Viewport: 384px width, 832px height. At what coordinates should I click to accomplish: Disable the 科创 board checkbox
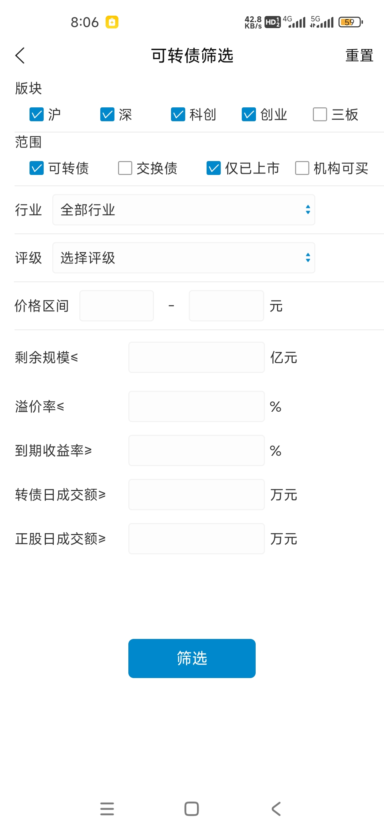[x=178, y=114]
